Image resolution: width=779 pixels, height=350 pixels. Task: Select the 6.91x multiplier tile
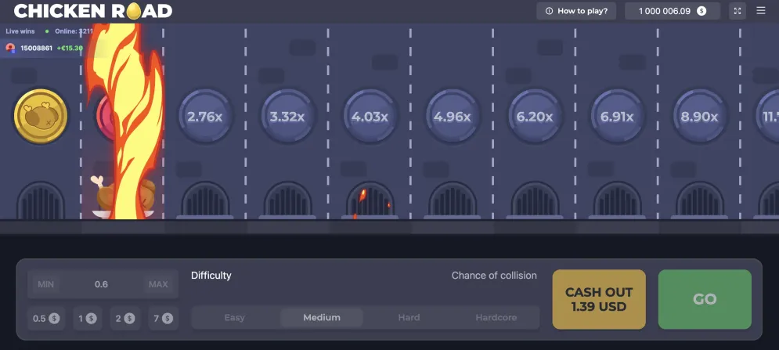(x=617, y=117)
